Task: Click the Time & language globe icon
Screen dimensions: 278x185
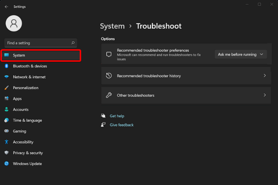Action: click(x=6, y=120)
